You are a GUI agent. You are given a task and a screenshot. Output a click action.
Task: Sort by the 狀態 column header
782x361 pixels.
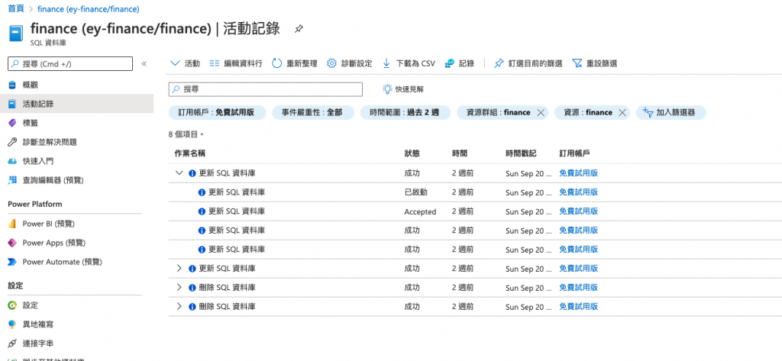click(x=412, y=153)
